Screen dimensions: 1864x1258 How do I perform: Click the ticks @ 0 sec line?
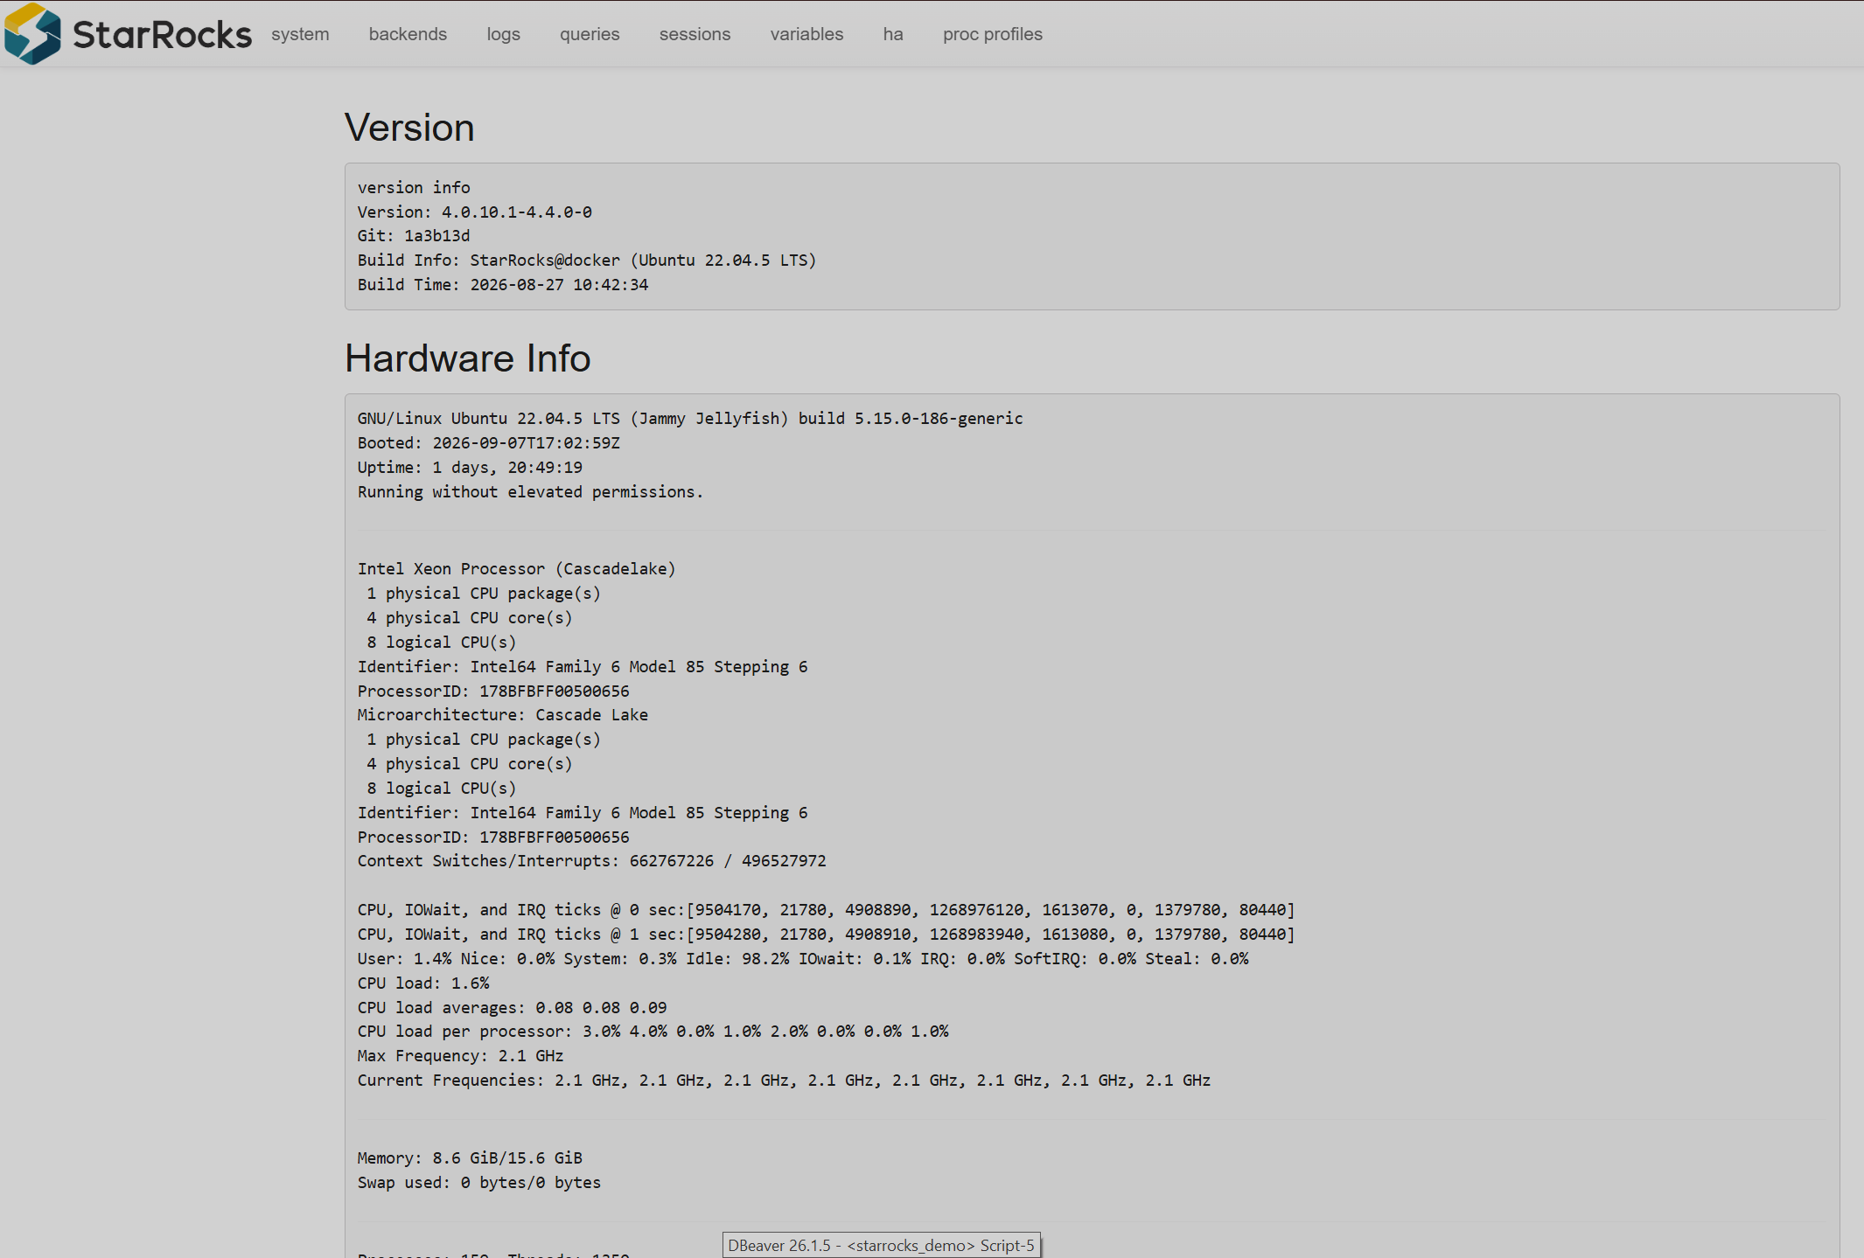tap(826, 910)
